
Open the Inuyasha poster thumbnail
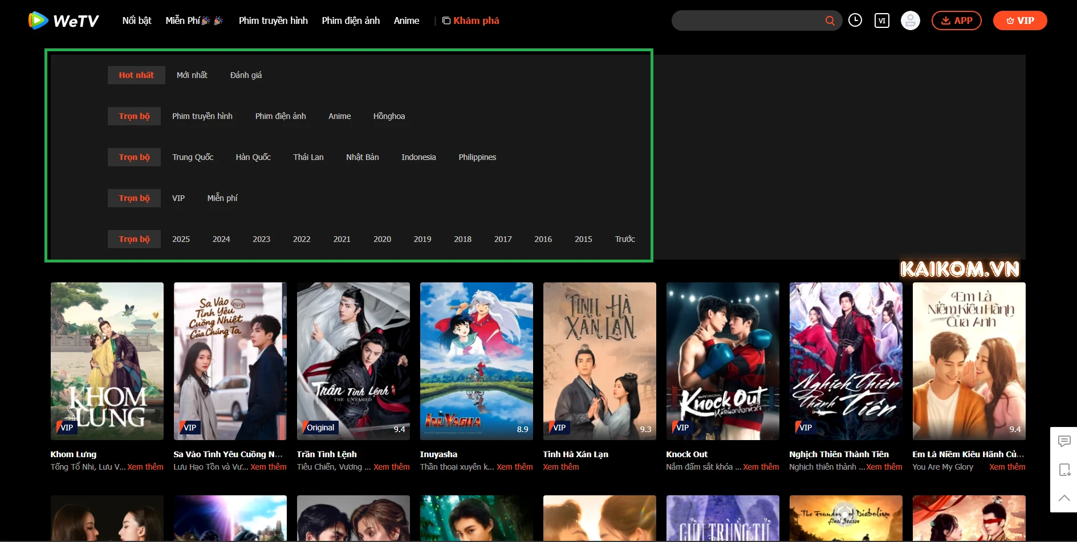[476, 361]
